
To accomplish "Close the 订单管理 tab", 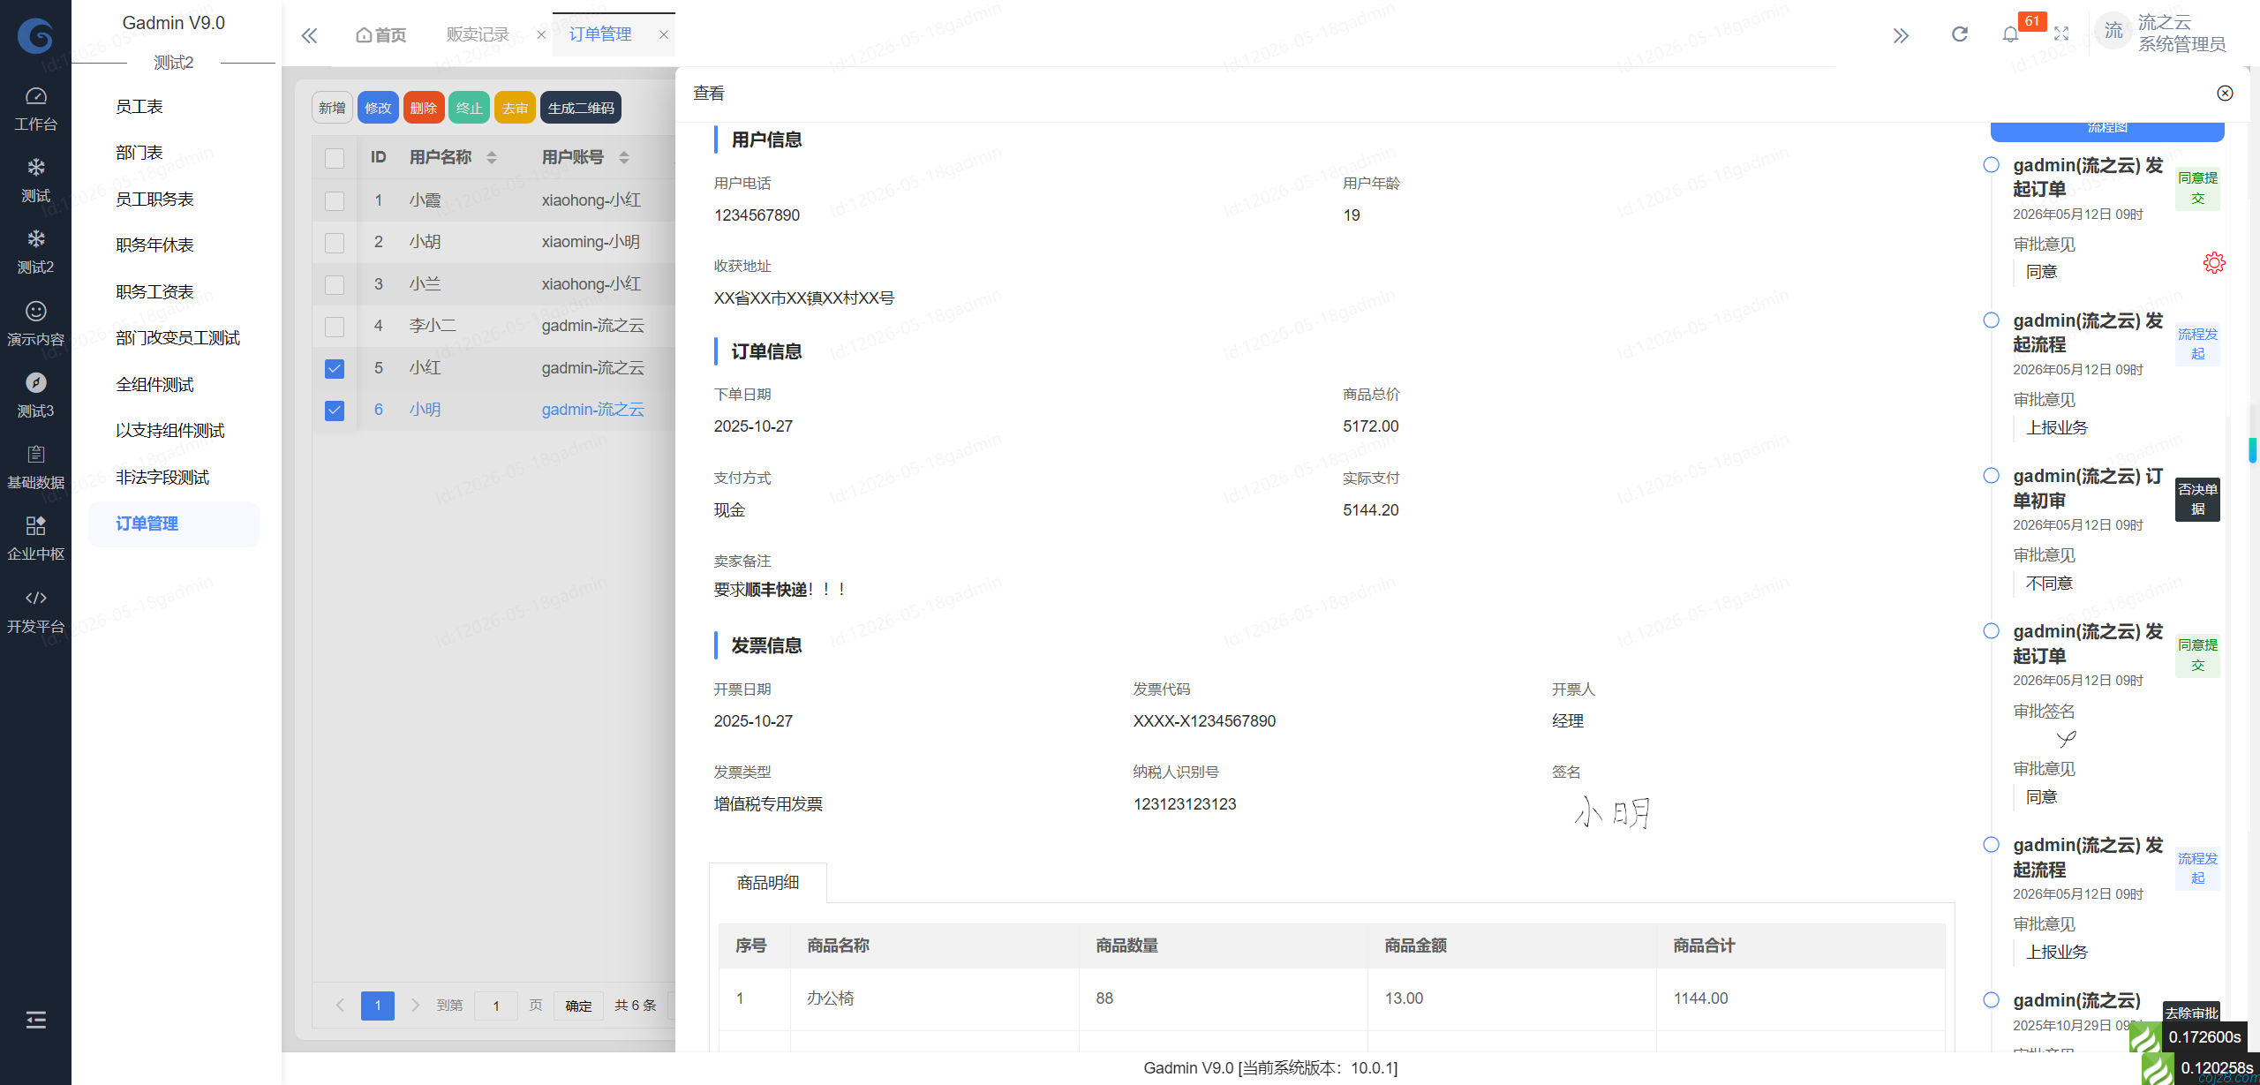I will tap(664, 34).
